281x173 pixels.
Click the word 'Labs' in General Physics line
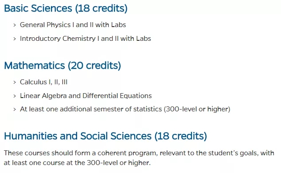click(x=118, y=25)
